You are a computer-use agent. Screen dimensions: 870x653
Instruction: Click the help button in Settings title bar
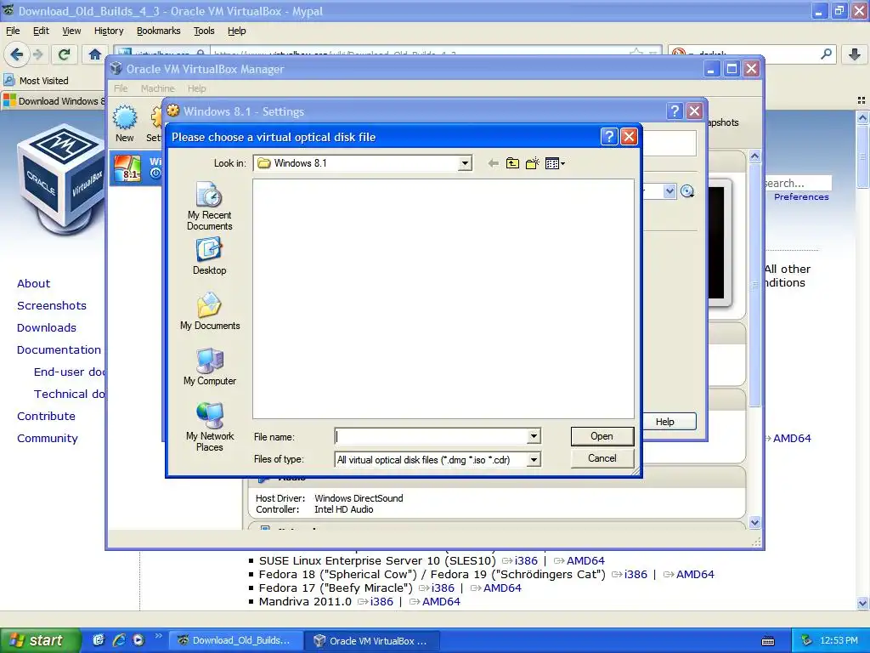click(x=674, y=111)
